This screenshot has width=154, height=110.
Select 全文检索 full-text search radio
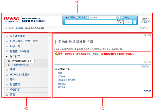point(66,17)
